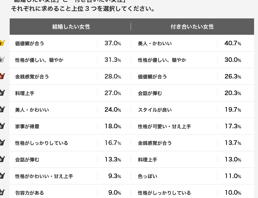
Task: Click the rank 9 crown icon
Action: pyautogui.click(x=2, y=176)
